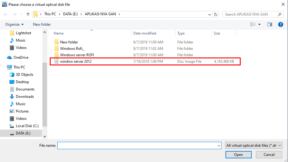Refresh the APLIKASI NYA GAN folder
This screenshot has width=288, height=162.
click(x=216, y=14)
